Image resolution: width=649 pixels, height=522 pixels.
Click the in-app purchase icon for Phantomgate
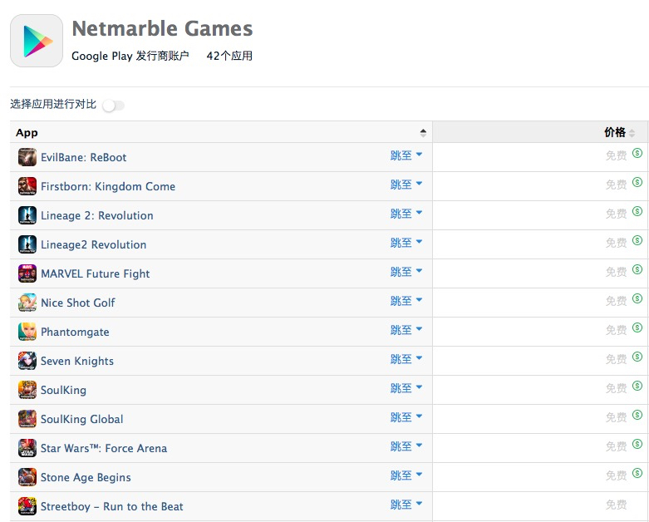pos(637,327)
